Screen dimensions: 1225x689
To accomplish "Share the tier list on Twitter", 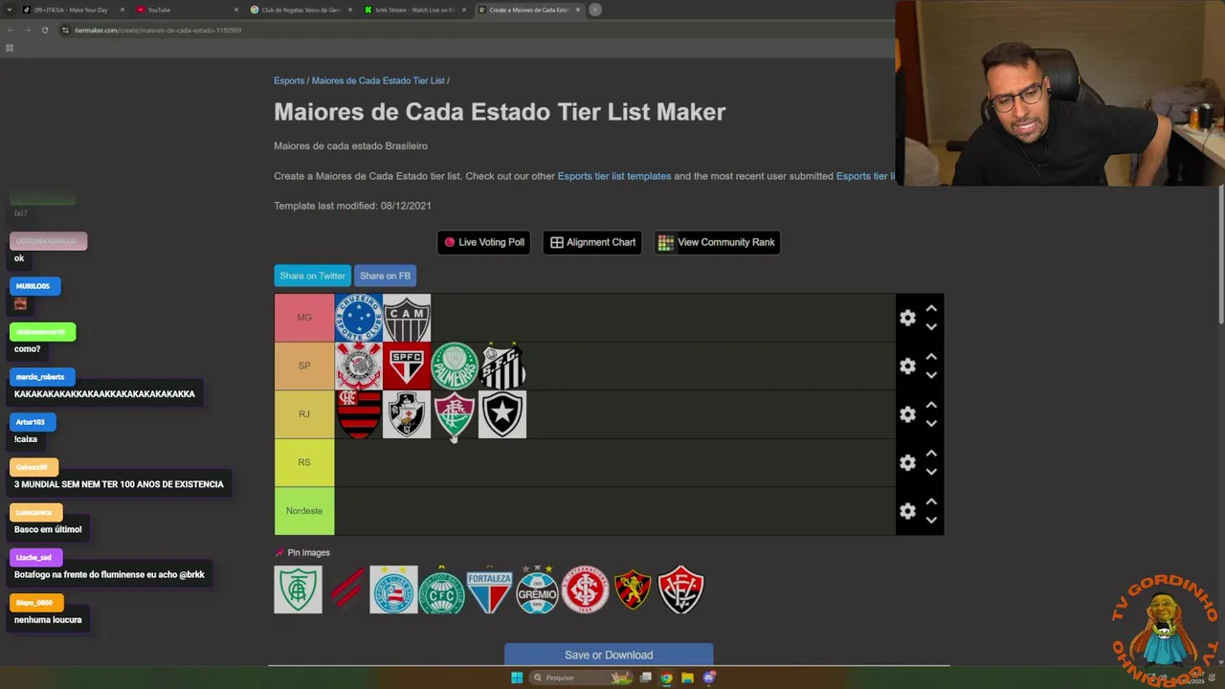I will click(312, 276).
